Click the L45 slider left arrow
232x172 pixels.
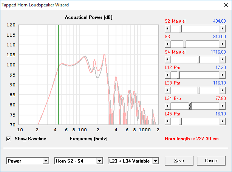click(x=168, y=121)
